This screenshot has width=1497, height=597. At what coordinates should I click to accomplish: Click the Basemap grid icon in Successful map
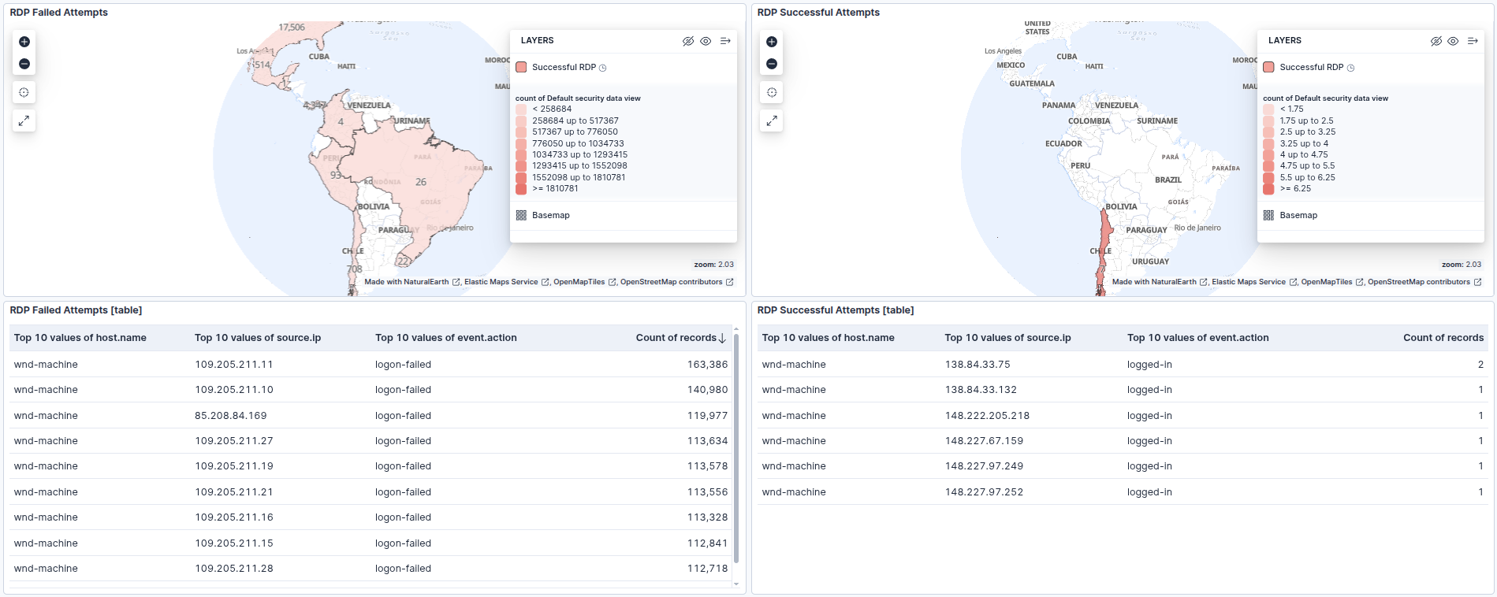click(1268, 215)
